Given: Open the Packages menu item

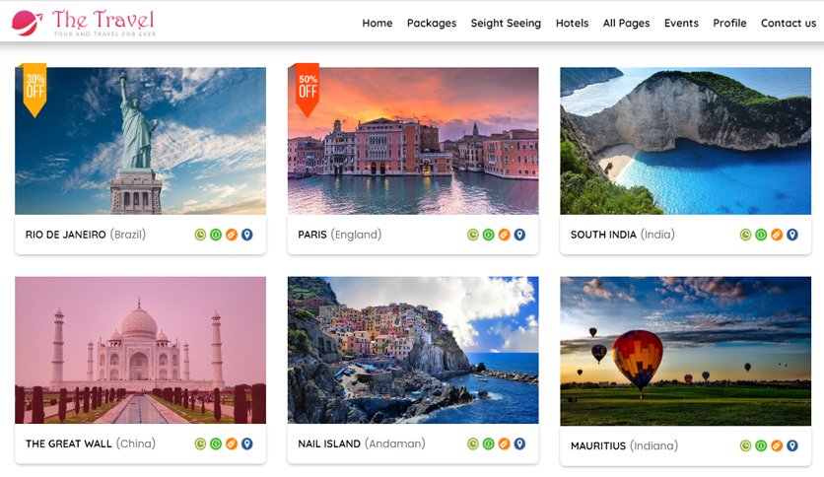Looking at the screenshot, I should point(431,23).
